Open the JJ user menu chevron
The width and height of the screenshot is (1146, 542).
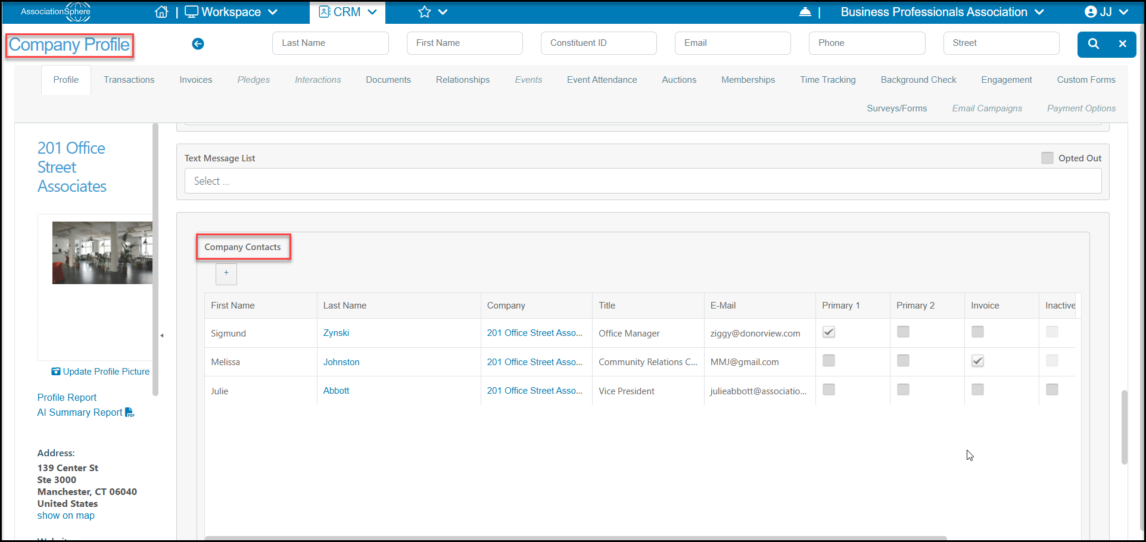[x=1123, y=12]
